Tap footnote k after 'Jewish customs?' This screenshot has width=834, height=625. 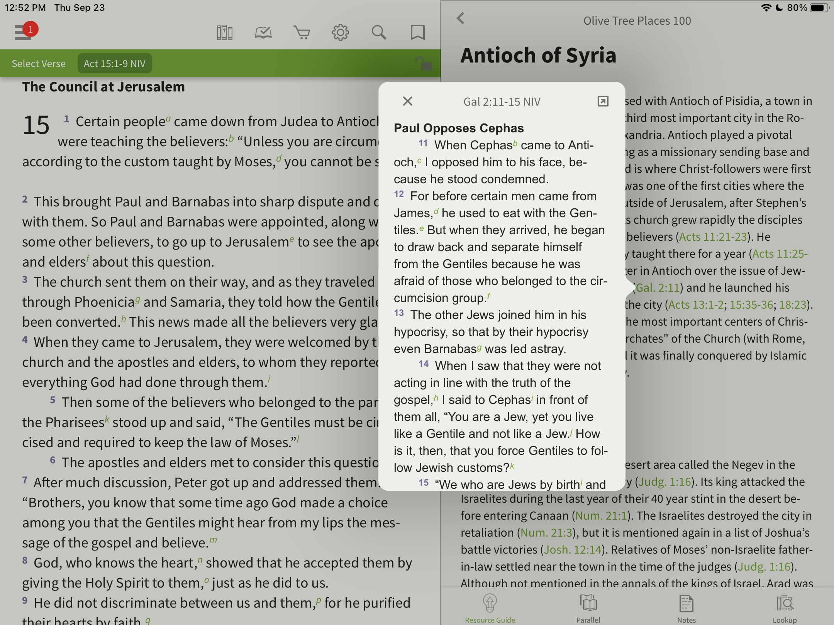[512, 465]
